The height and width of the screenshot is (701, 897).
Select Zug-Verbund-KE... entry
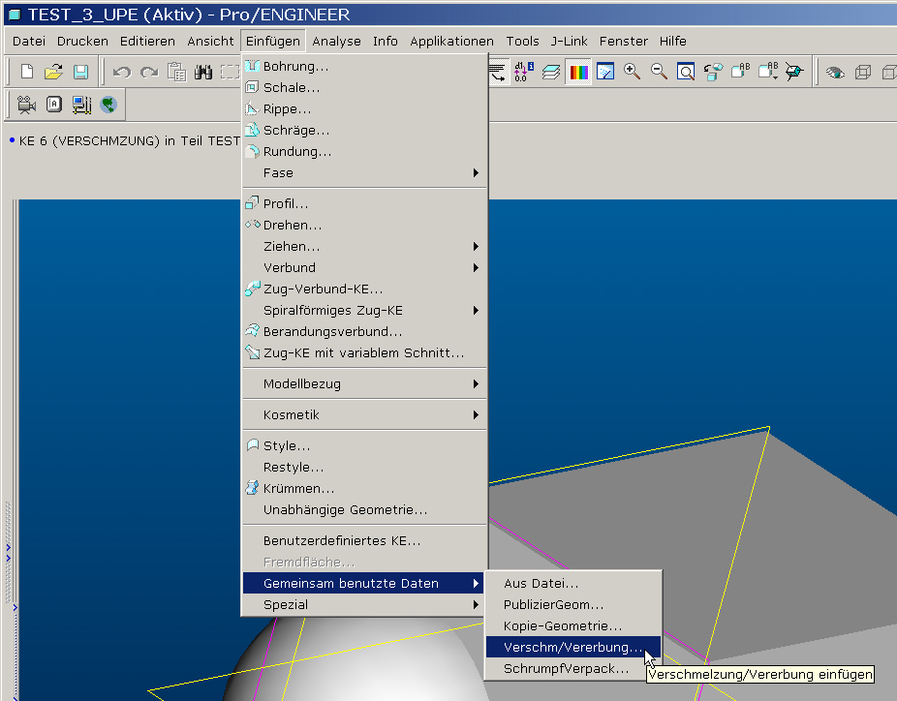pos(364,289)
